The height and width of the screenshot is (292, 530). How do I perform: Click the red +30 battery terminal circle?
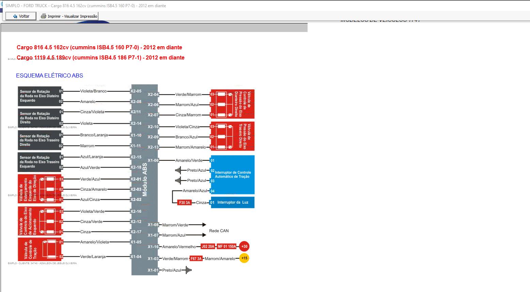pyautogui.click(x=244, y=246)
